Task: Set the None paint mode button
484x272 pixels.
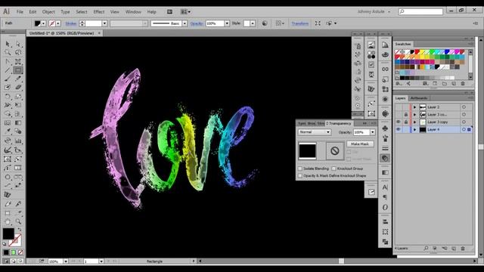Action: 20,252
